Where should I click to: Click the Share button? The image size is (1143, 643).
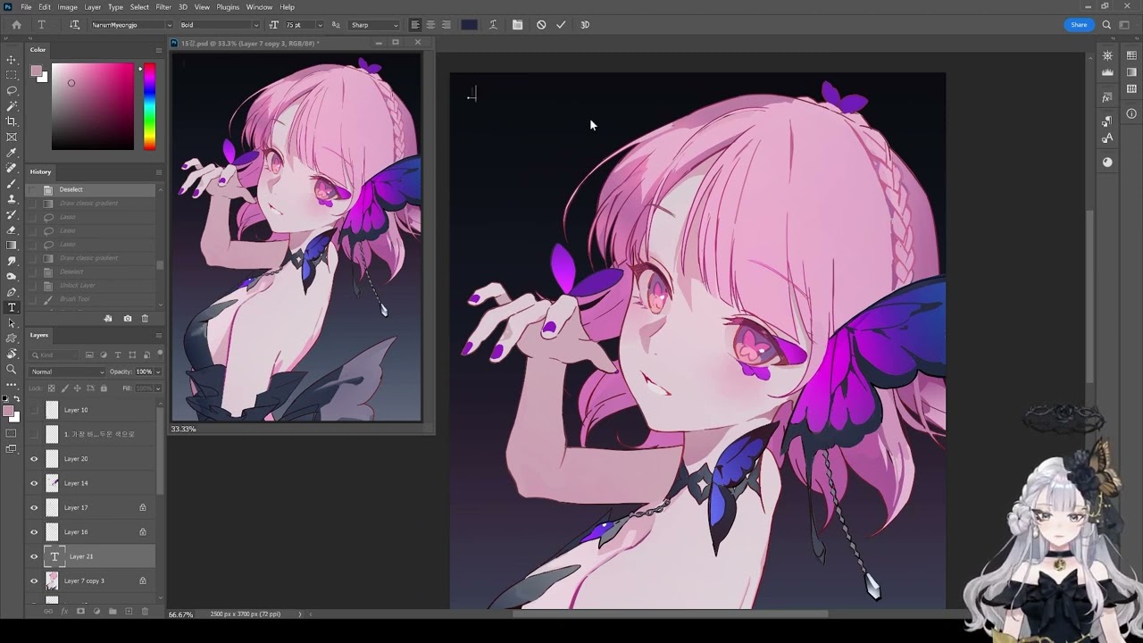click(x=1079, y=25)
